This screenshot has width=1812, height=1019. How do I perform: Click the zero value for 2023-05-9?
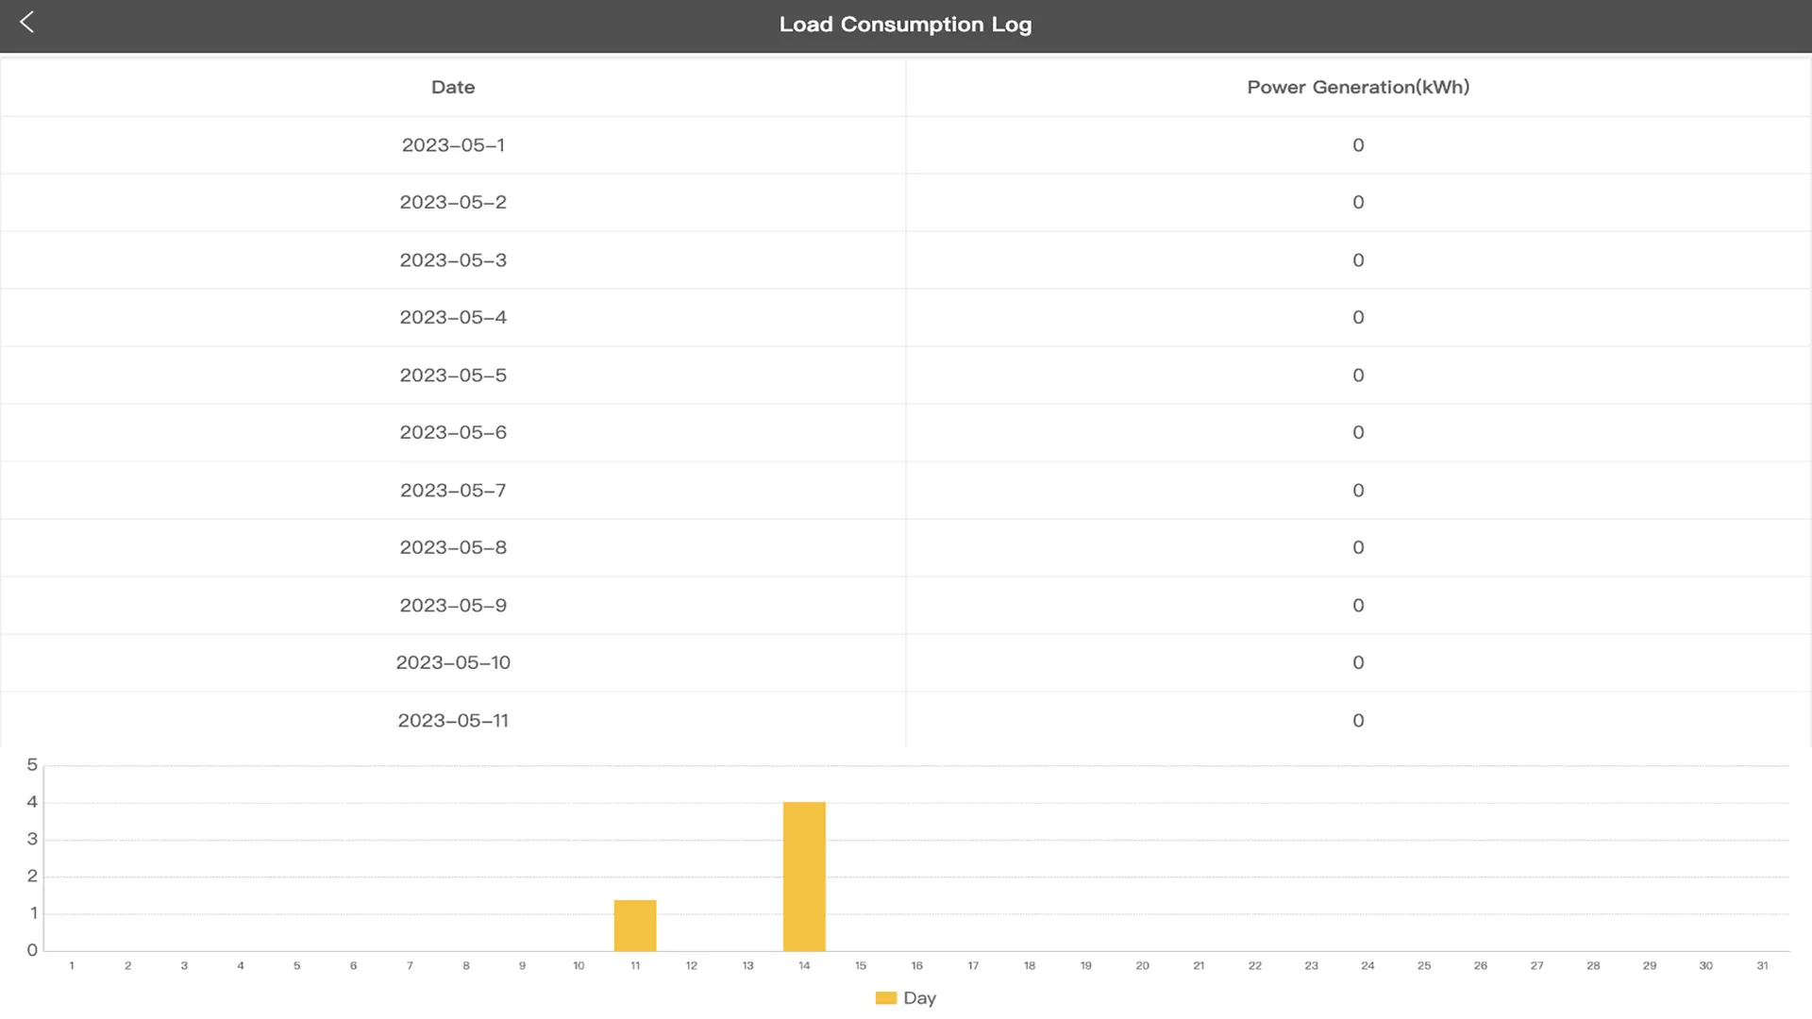1358,605
